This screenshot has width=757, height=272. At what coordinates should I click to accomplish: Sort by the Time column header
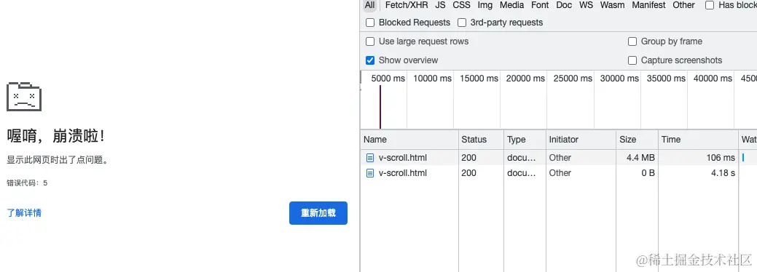click(x=671, y=140)
